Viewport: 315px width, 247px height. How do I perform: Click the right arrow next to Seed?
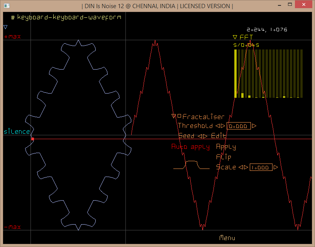pos(205,136)
